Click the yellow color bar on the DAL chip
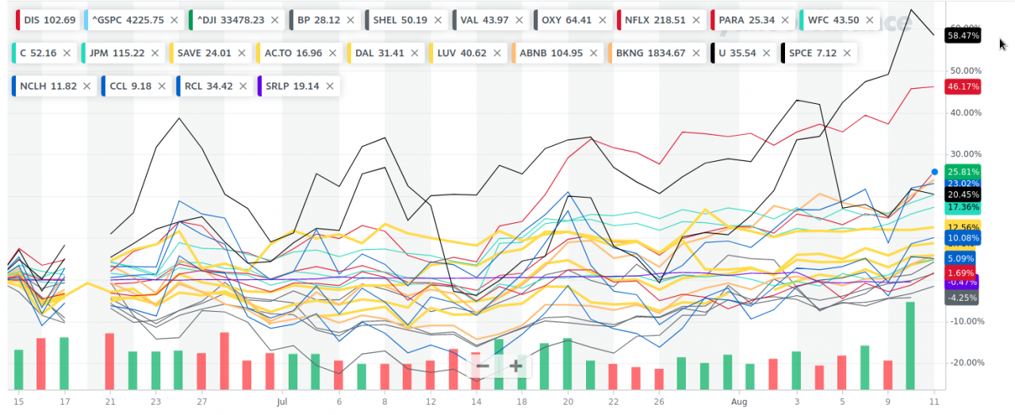This screenshot has width=1015, height=415. 348,53
